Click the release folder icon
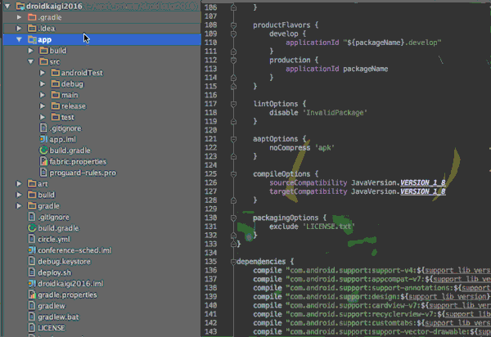Image resolution: width=491 pixels, height=337 pixels. (x=56, y=106)
